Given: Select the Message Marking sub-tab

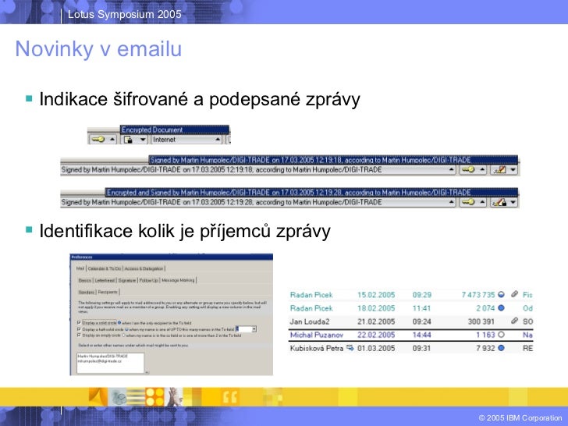Looking at the screenshot, I should pos(178,280).
